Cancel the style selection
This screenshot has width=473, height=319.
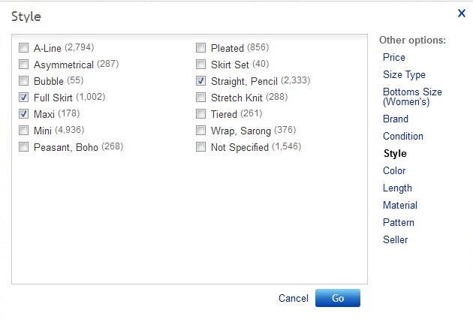coord(294,298)
